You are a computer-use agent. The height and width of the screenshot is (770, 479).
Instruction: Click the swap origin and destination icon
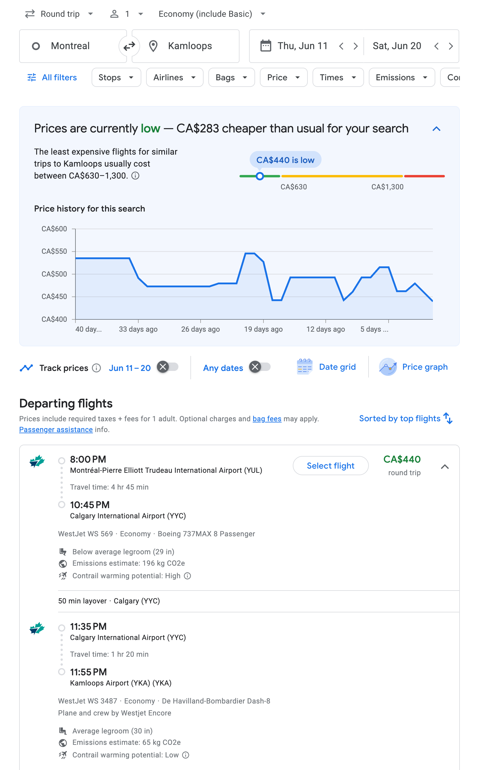click(129, 46)
